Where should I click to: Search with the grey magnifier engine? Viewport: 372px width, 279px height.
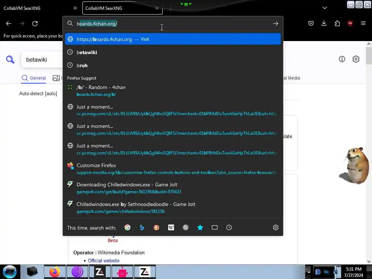pos(186,227)
